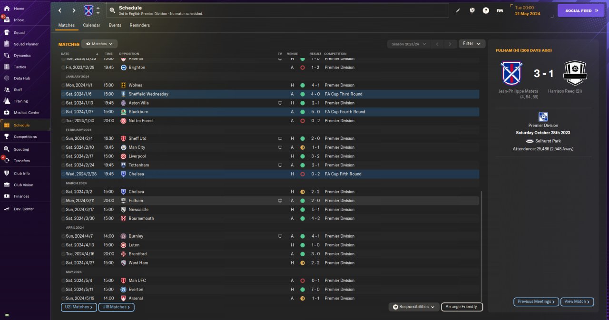Switch to the Matches tab

click(x=67, y=25)
